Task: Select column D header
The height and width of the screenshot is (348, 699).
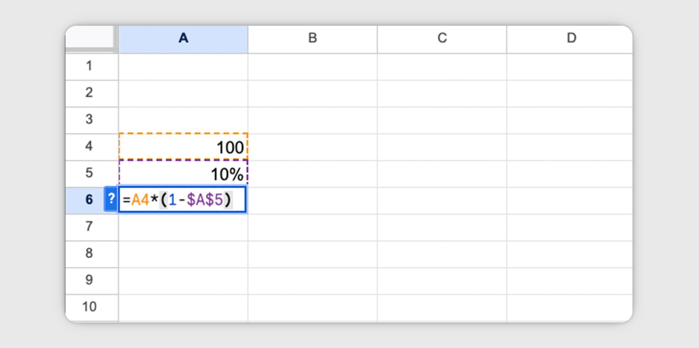Action: (x=571, y=38)
